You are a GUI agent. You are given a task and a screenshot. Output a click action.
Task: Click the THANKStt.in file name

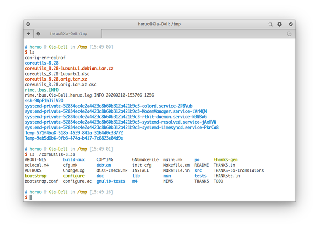(226, 176)
